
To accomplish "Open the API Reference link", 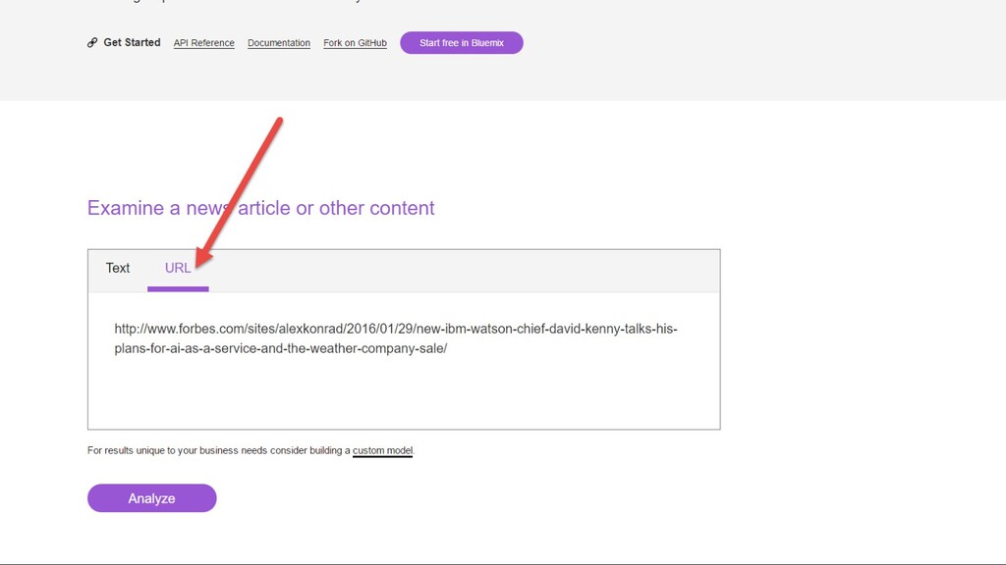I will pos(204,43).
